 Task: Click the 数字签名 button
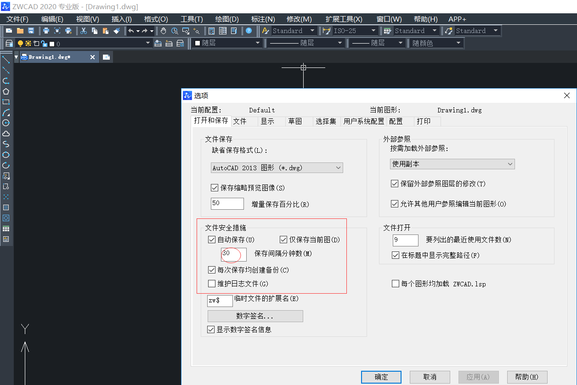tap(255, 316)
